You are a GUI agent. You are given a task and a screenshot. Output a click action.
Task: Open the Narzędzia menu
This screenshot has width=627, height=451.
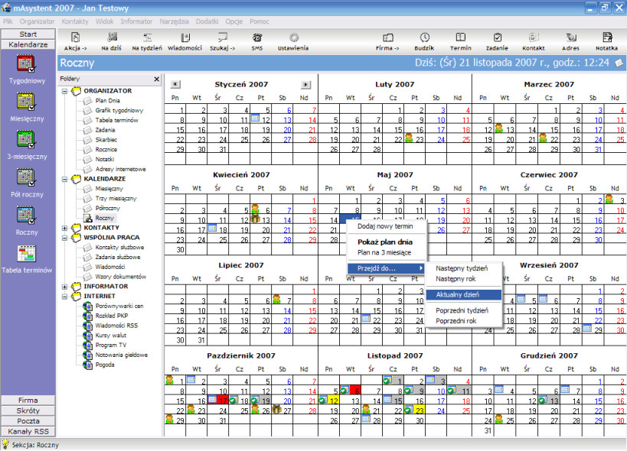174,21
